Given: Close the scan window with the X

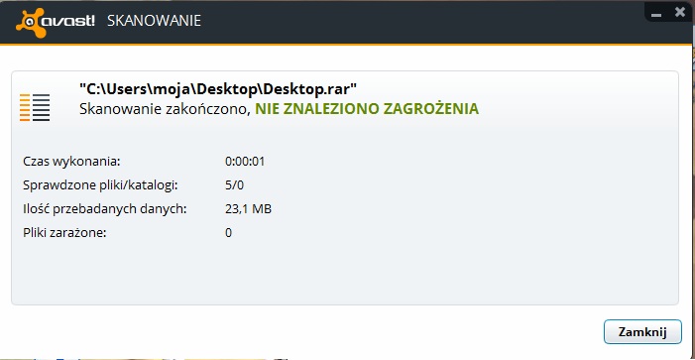Looking at the screenshot, I should click(680, 13).
